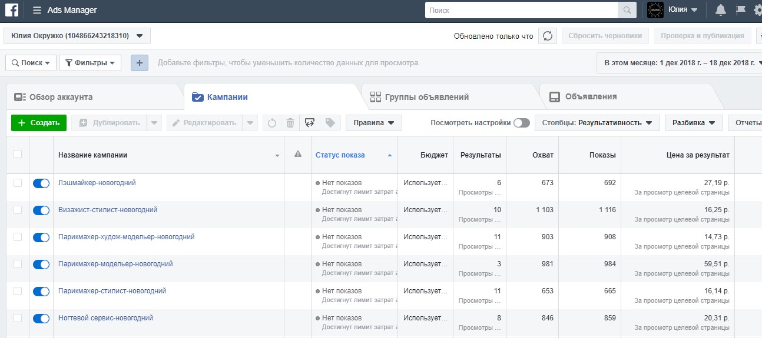This screenshot has width=762, height=338.
Task: Click the Facebook logo icon
Action: 12,10
